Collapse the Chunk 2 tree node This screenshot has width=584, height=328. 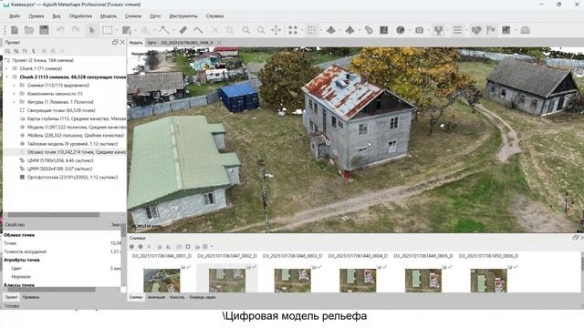(6, 77)
